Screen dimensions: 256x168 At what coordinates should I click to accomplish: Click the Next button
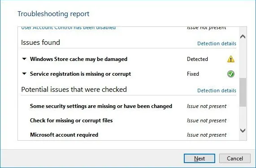pos(200,159)
